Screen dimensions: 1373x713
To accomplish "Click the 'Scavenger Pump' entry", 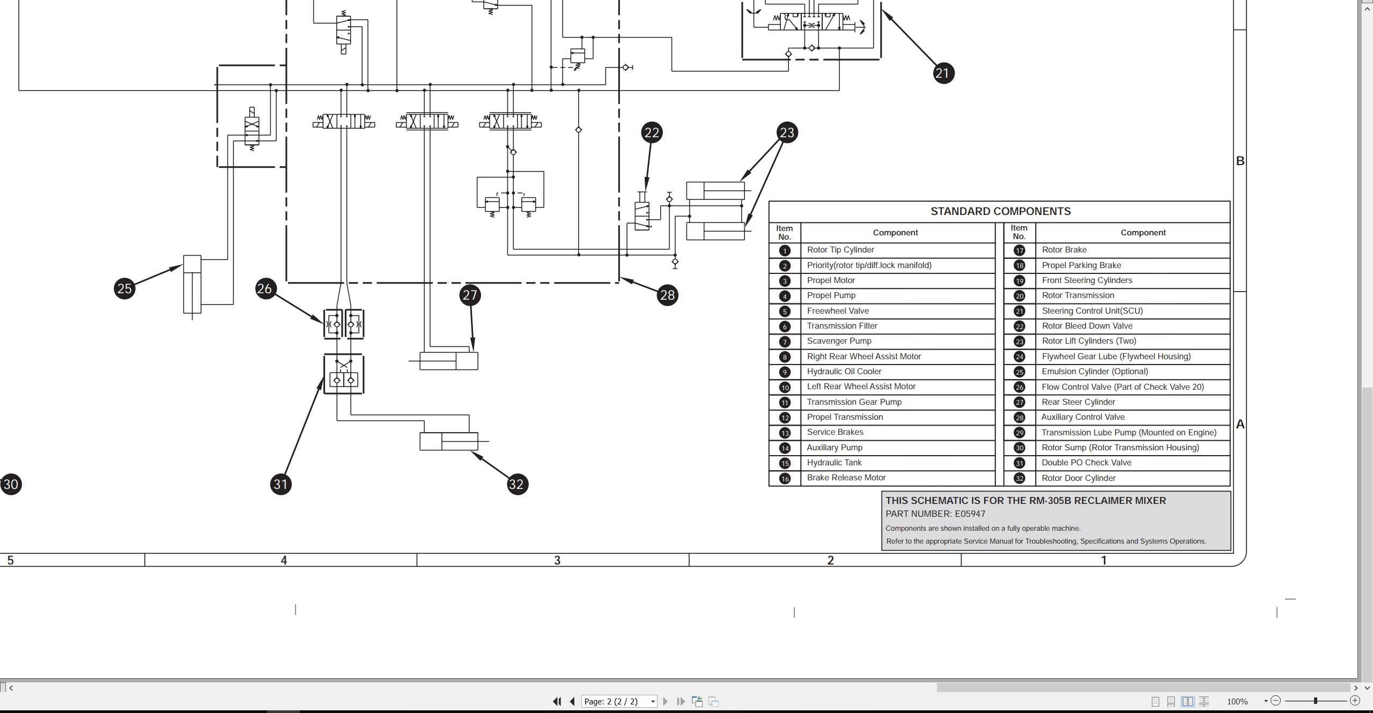I will tap(839, 341).
